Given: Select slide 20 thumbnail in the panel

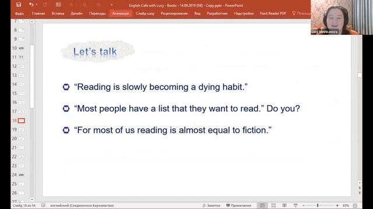Looking at the screenshot, I should [x=21, y=139].
